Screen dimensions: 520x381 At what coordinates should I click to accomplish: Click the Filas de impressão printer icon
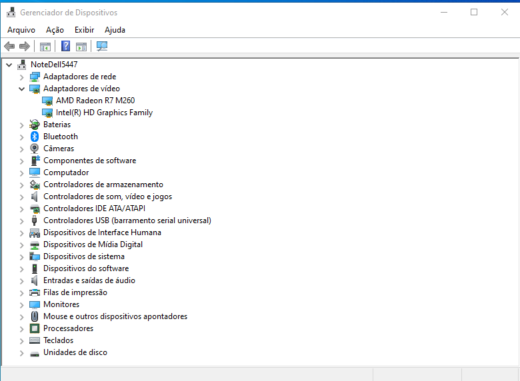click(35, 292)
